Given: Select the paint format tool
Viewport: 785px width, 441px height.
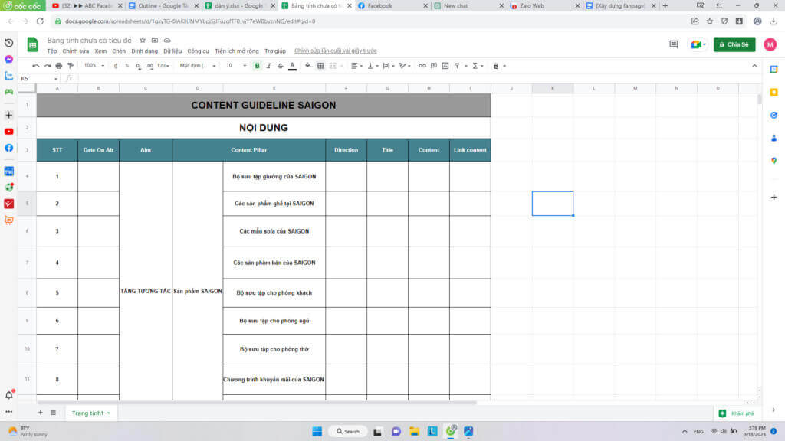Looking at the screenshot, I should [x=71, y=66].
